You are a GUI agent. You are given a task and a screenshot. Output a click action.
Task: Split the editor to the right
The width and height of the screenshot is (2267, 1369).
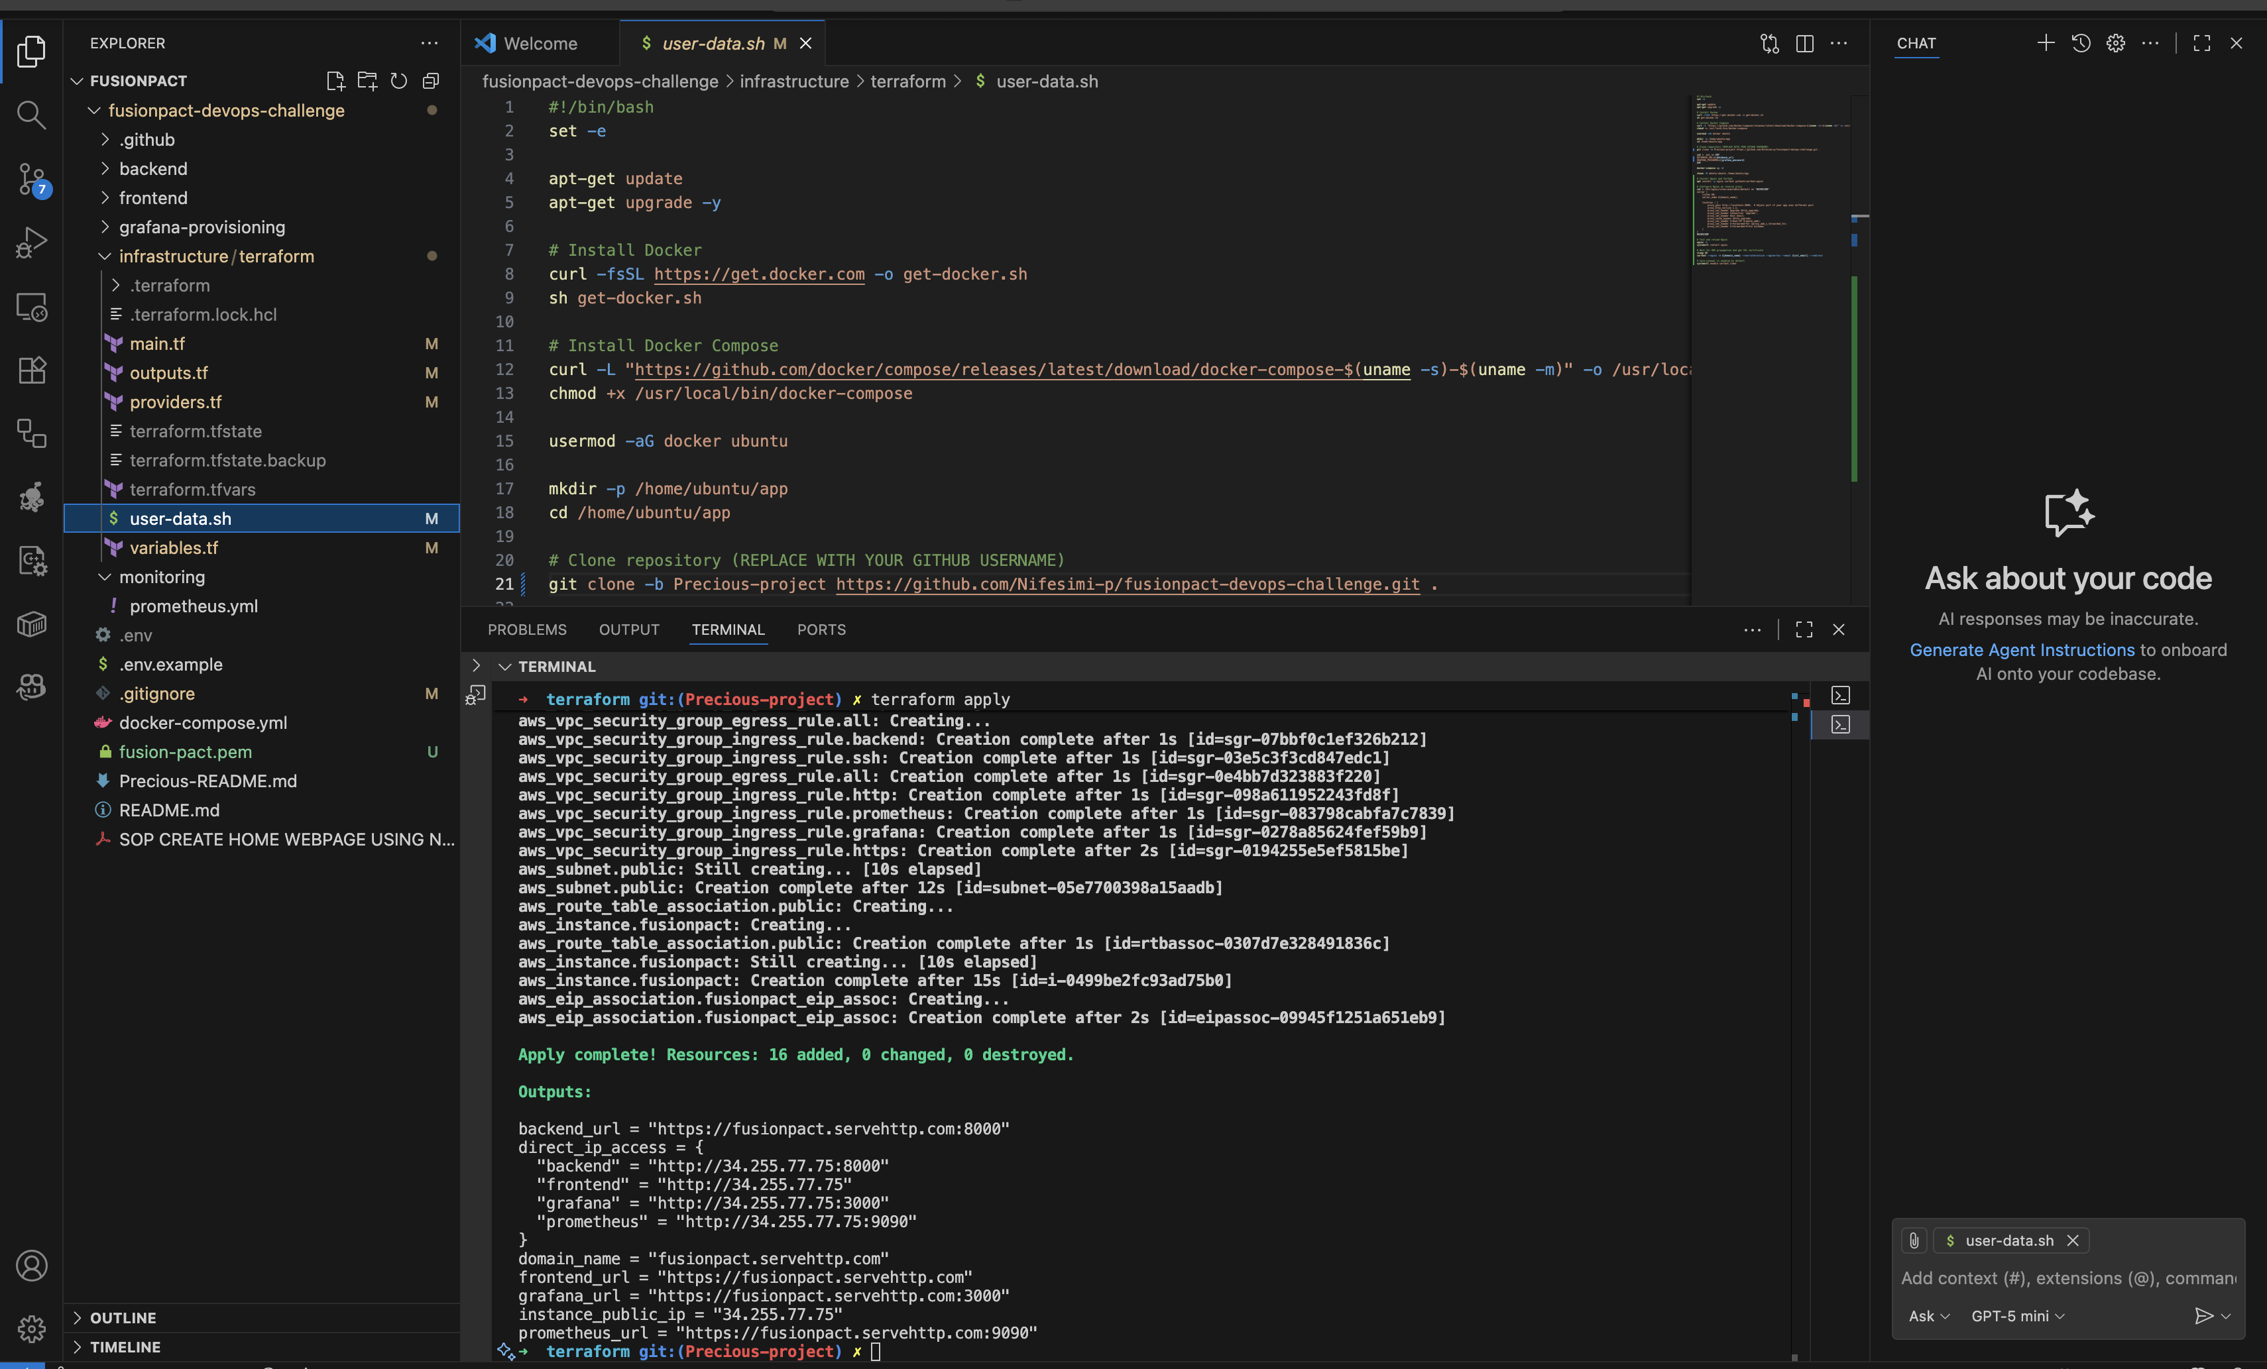(1804, 43)
